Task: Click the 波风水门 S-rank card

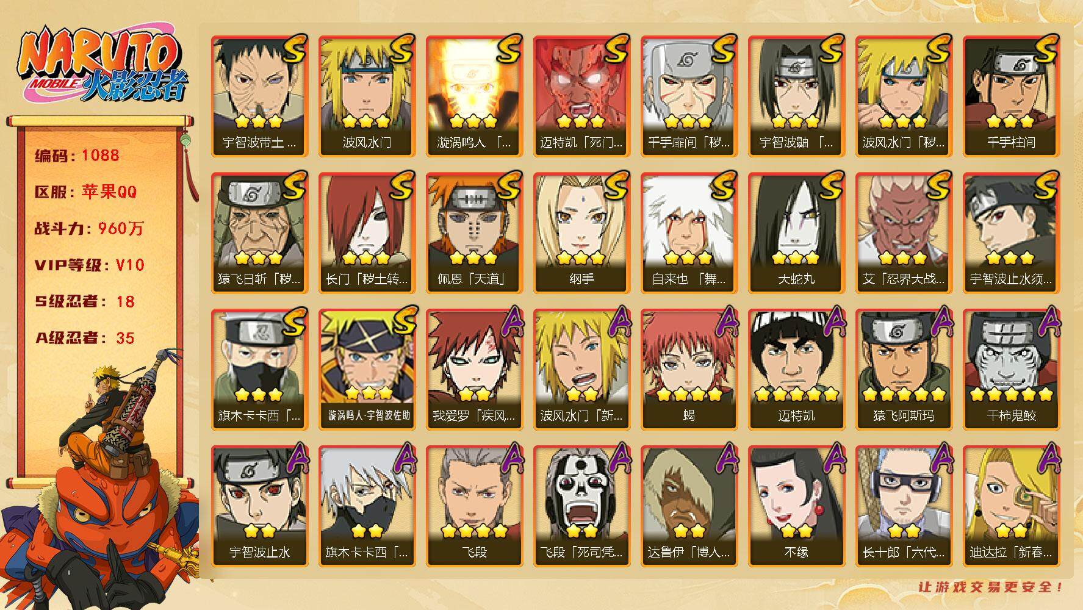Action: pyautogui.click(x=367, y=96)
